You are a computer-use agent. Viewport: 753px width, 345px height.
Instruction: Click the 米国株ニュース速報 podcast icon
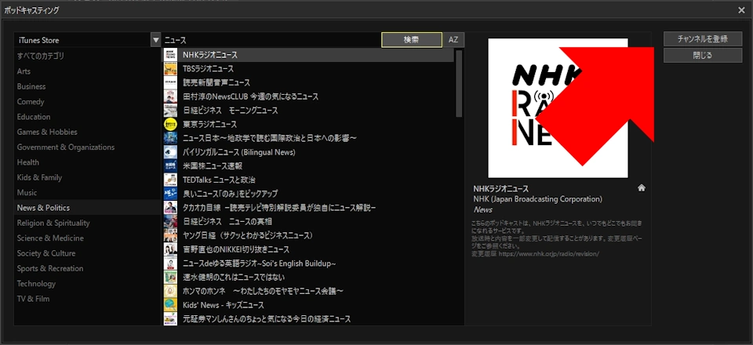[x=170, y=166]
